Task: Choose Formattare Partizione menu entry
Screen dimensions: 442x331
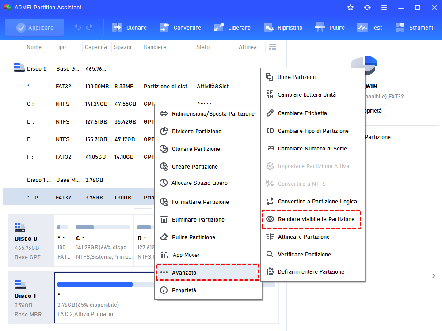Action: pos(208,202)
